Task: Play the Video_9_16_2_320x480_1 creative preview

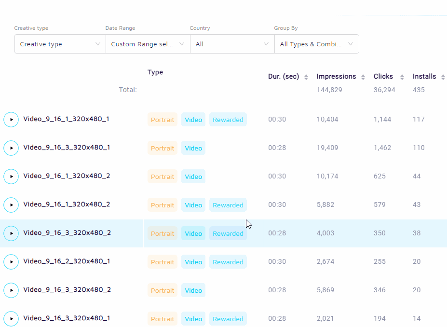Action: click(11, 262)
